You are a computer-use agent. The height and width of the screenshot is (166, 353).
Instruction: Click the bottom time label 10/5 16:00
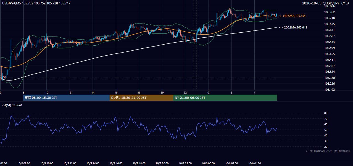[x=116, y=164]
